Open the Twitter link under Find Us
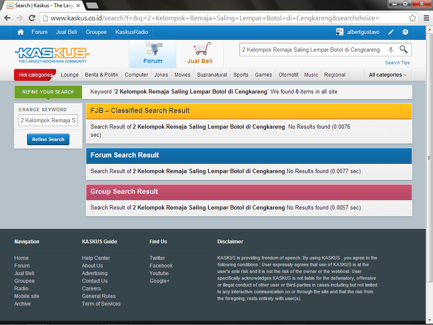The height and width of the screenshot is (325, 433). coord(157,258)
